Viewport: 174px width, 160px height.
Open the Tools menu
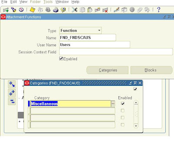(x=48, y=2)
